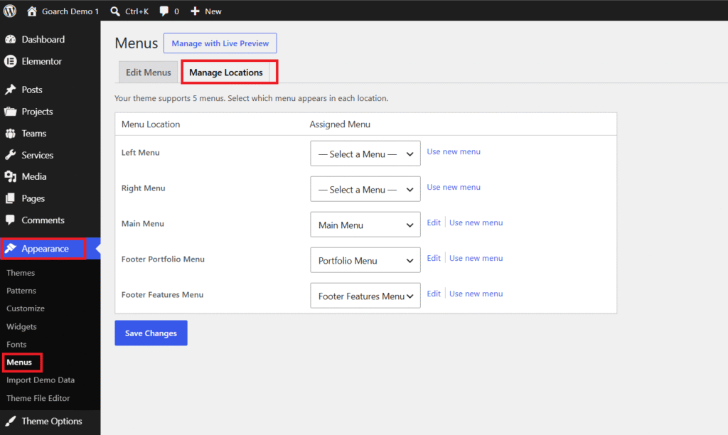Open the Menus submenu item

19,362
